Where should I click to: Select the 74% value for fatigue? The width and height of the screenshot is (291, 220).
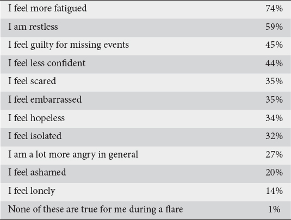point(274,8)
